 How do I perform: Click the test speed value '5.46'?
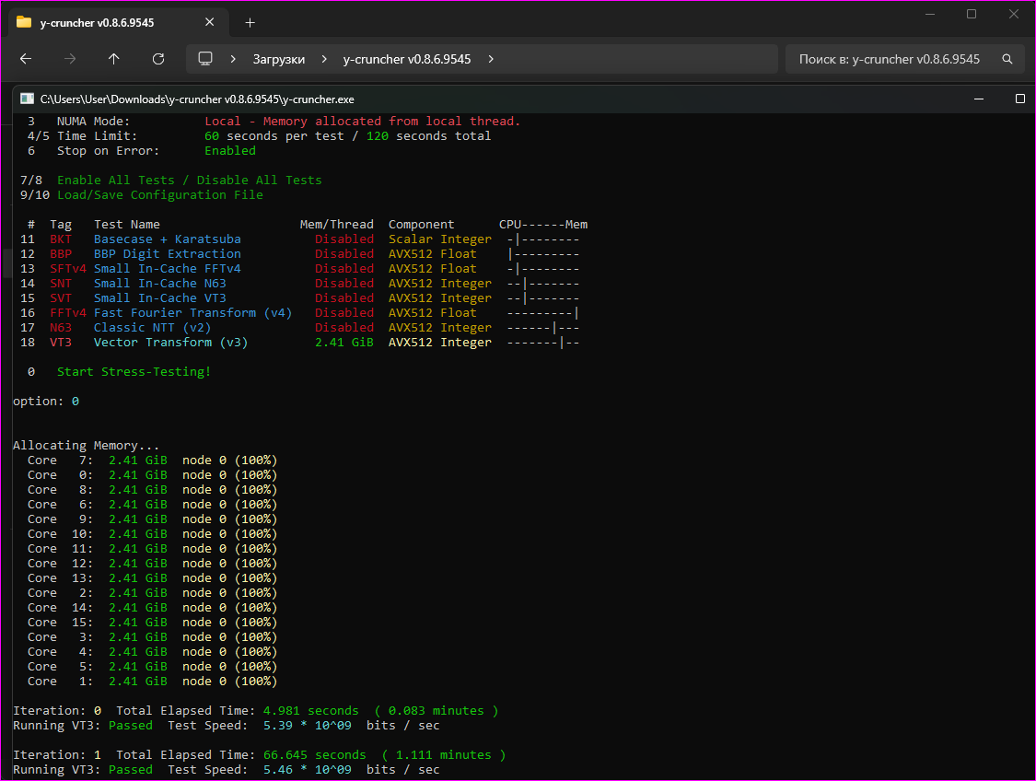point(277,770)
